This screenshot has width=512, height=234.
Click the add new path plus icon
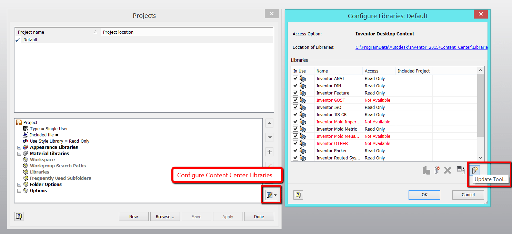click(x=269, y=152)
